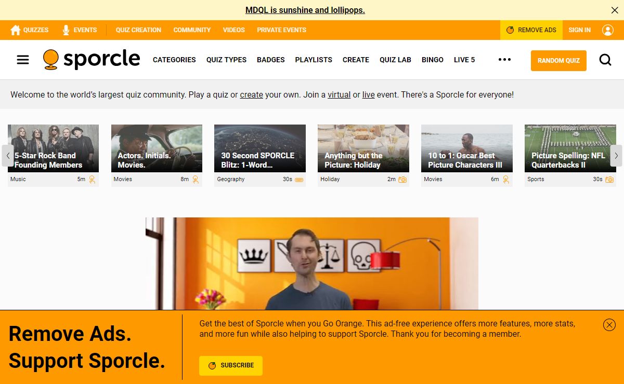624x384 pixels.
Task: Open Playlists in the main nav
Action: click(x=314, y=60)
